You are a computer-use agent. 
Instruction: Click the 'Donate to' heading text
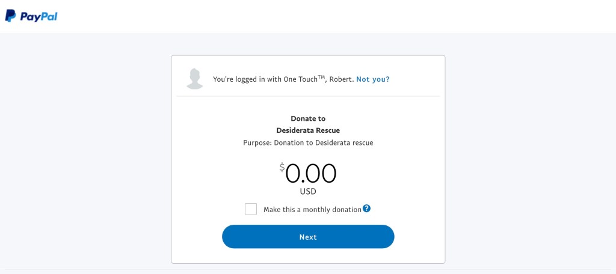(308, 118)
